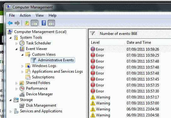Select Subscriptions tree item
The height and width of the screenshot is (118, 171).
[43, 77]
